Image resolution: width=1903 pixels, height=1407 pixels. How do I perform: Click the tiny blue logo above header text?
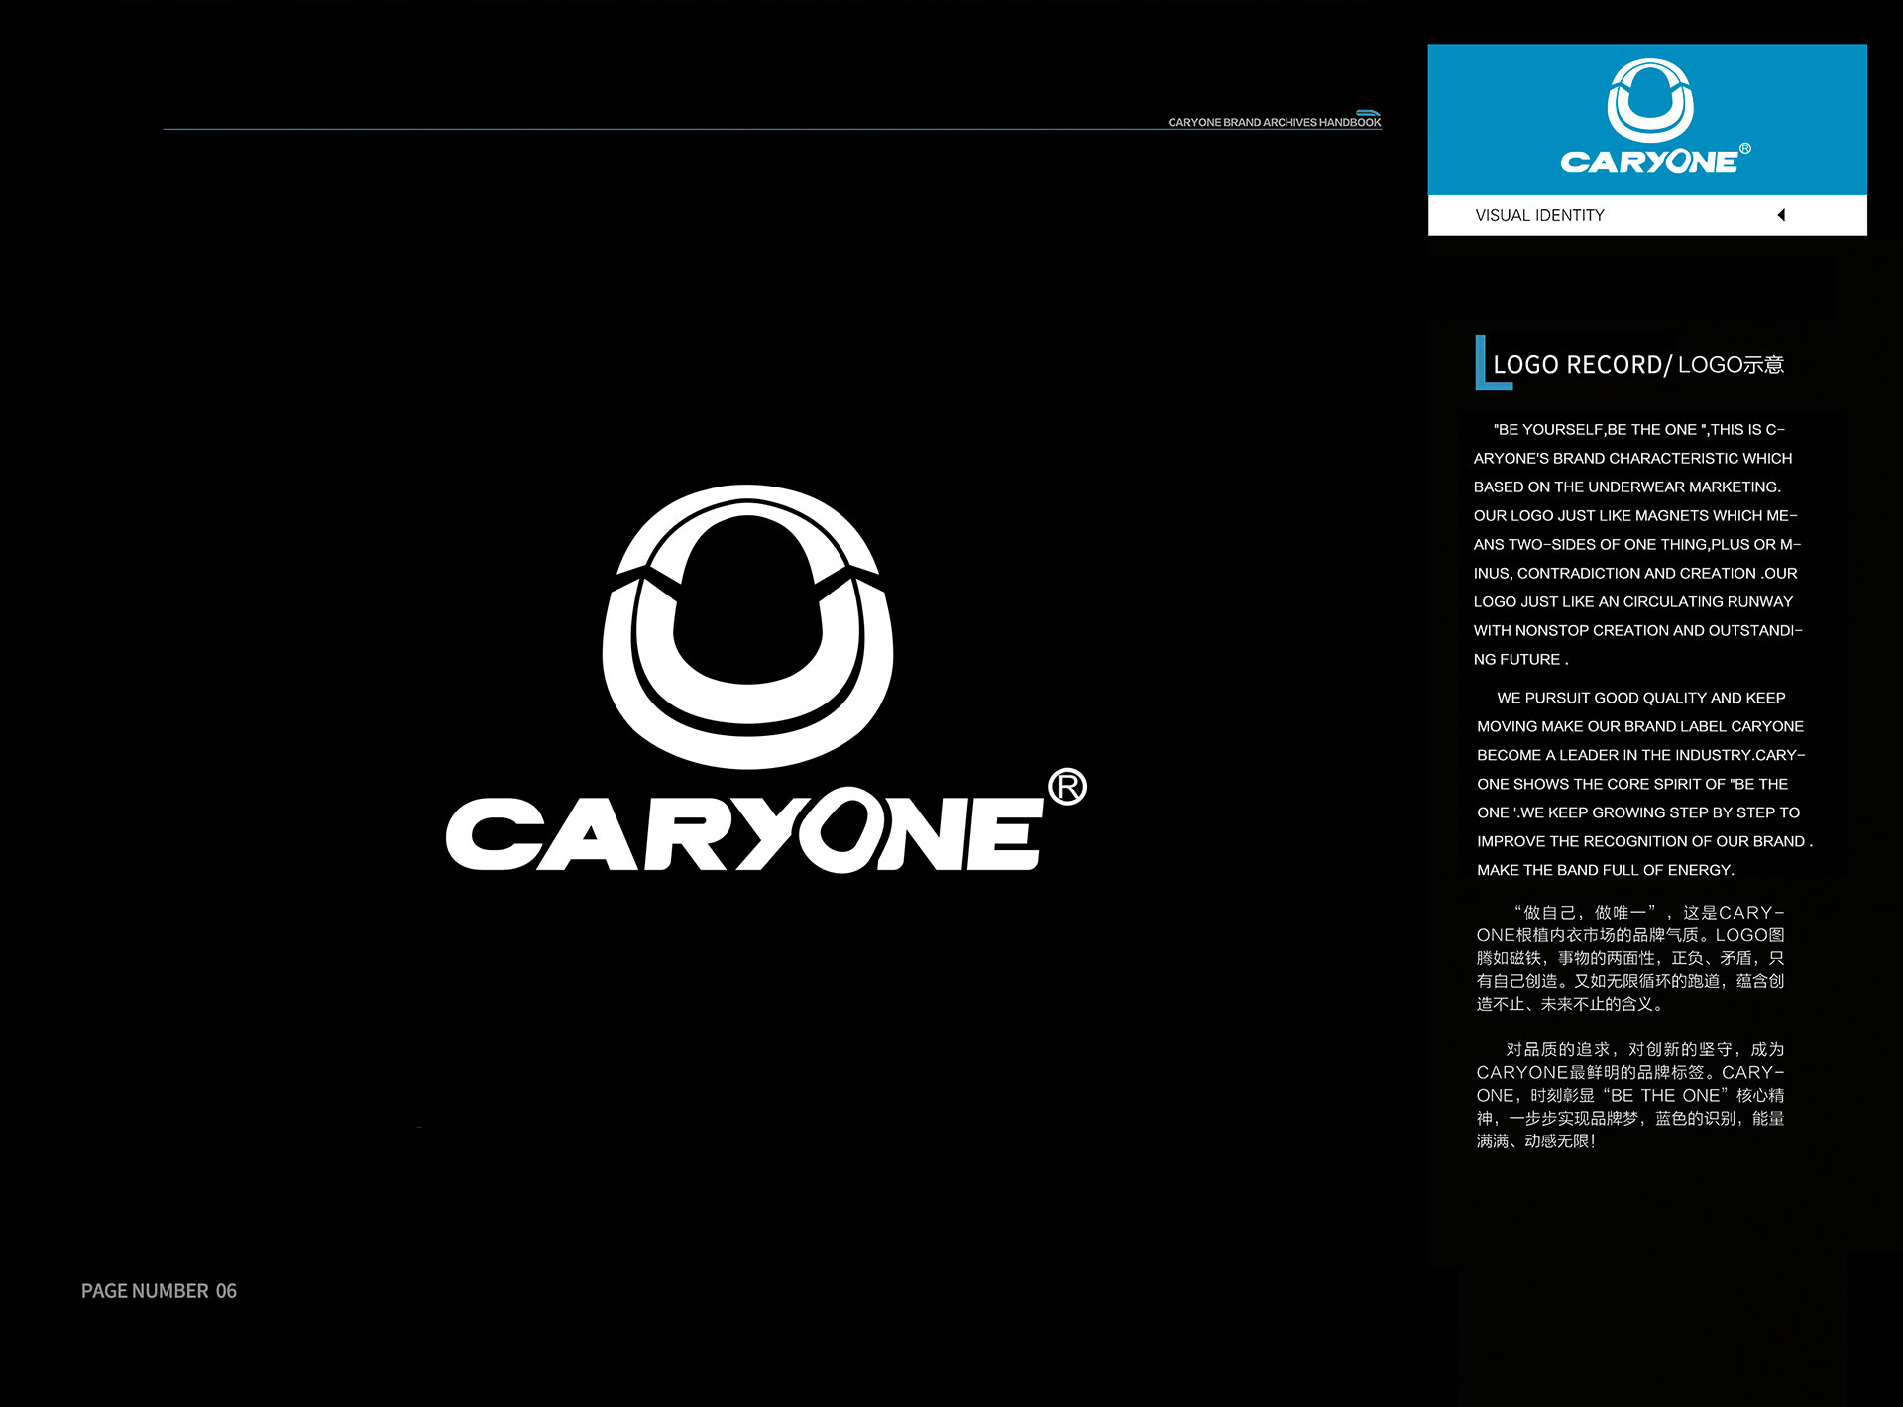[1368, 113]
